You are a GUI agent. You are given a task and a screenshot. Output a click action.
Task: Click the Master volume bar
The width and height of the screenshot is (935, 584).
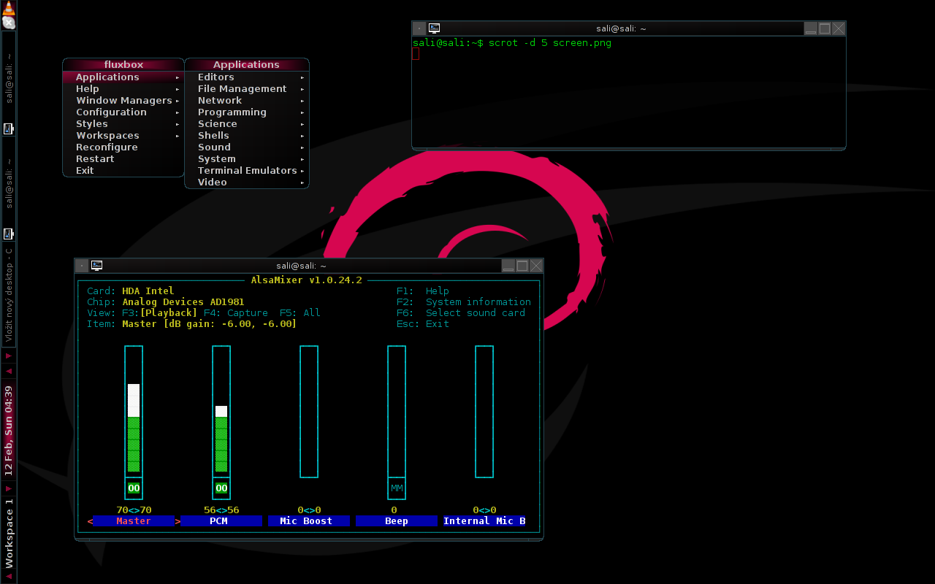tap(134, 412)
